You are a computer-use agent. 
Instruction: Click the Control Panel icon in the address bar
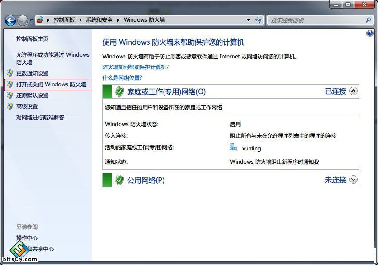[x=40, y=20]
